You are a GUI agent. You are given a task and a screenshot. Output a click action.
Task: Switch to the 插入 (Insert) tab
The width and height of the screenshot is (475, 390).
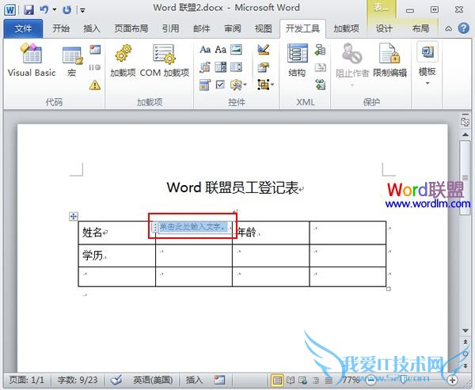tap(92, 28)
